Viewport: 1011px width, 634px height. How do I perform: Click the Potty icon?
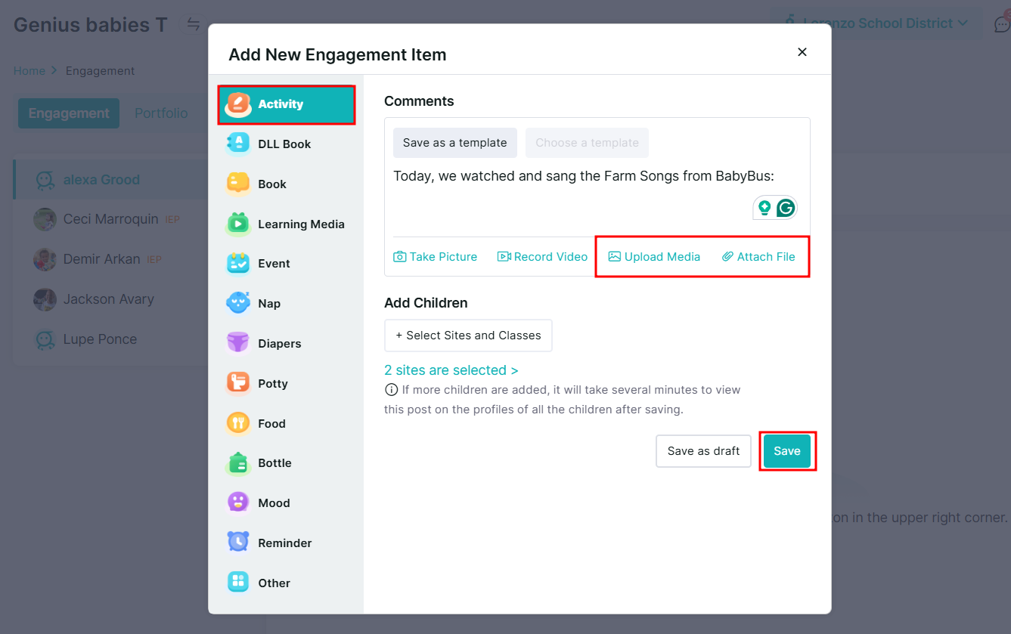click(238, 383)
